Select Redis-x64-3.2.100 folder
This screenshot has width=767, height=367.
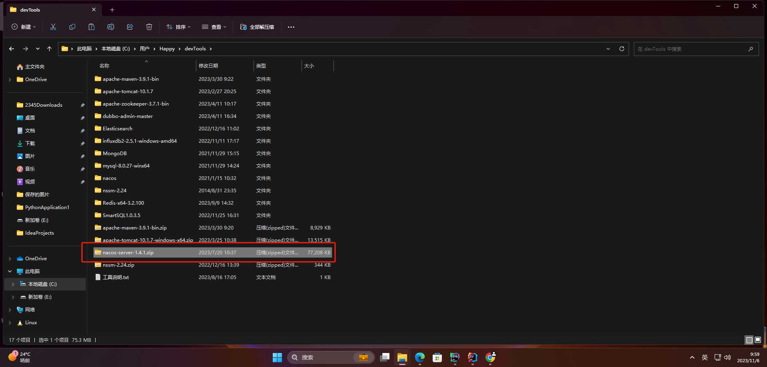123,203
